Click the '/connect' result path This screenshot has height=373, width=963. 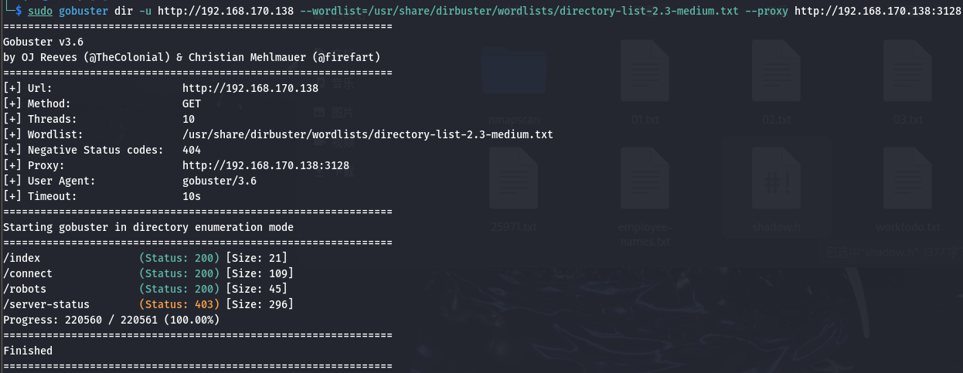coord(28,273)
